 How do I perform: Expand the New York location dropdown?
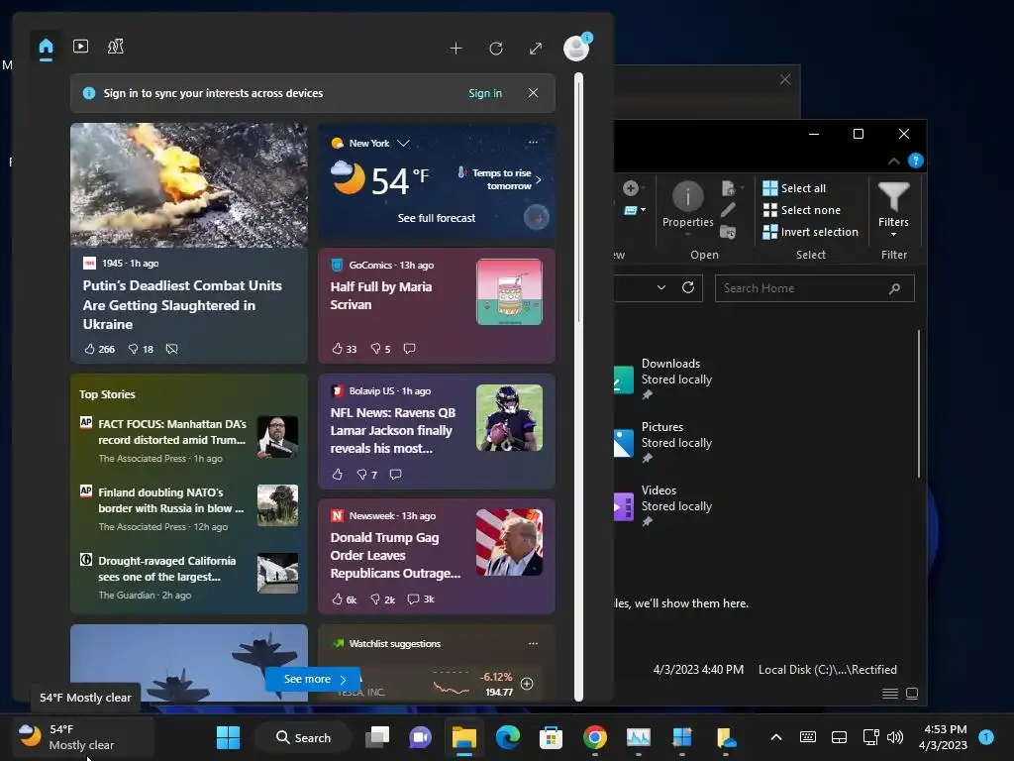pyautogui.click(x=403, y=143)
